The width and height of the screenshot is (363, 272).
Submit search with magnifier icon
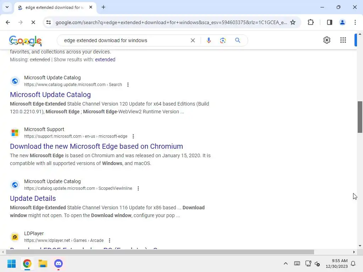[x=238, y=40]
